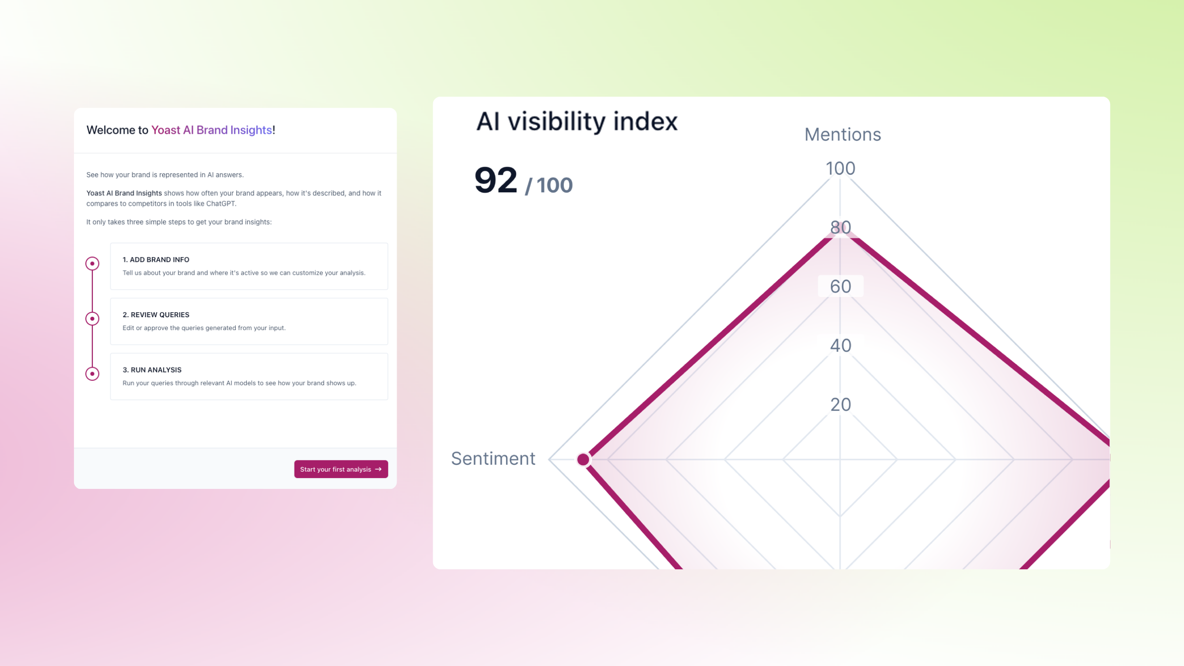Click the Yoast AI Brand Insights title text
The height and width of the screenshot is (666, 1184).
[x=212, y=130]
